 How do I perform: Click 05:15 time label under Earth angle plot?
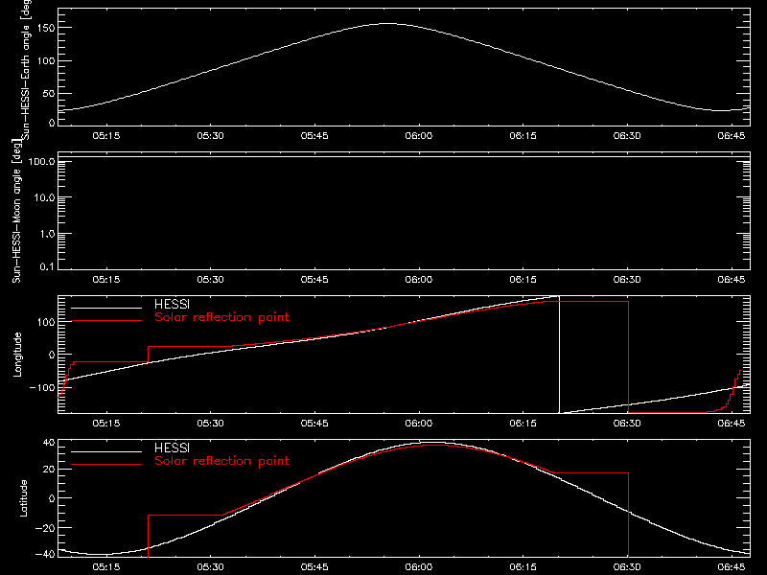[106, 135]
